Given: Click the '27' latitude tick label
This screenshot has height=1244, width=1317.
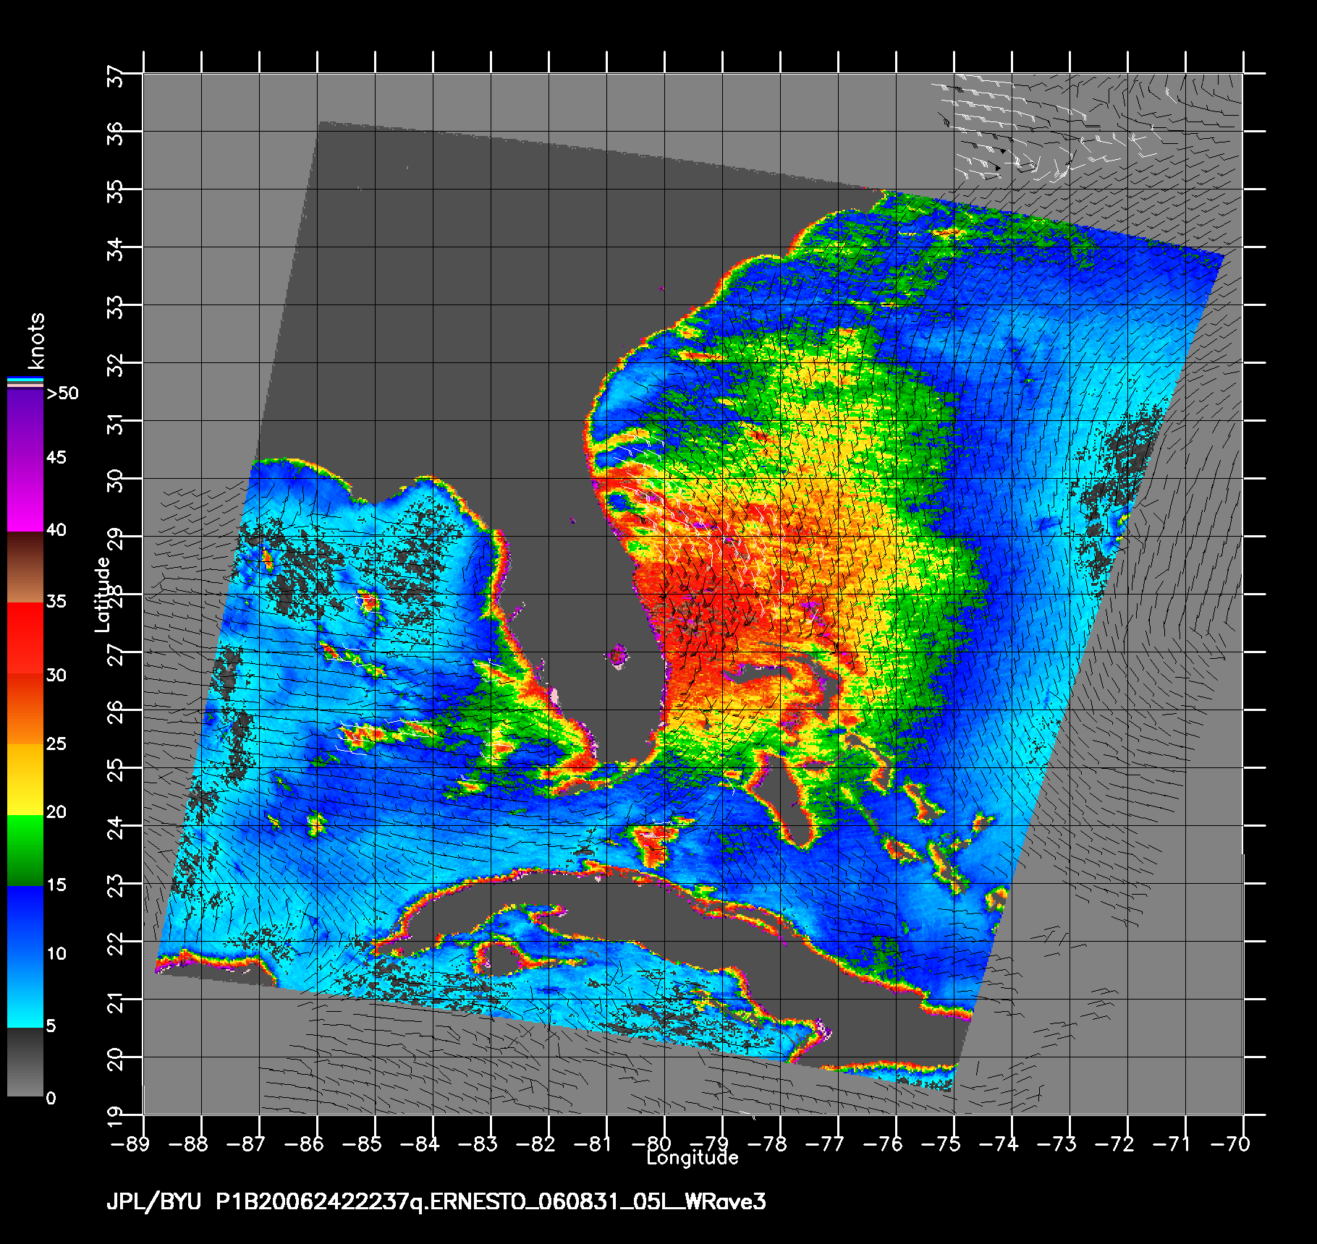Looking at the screenshot, I should (115, 655).
